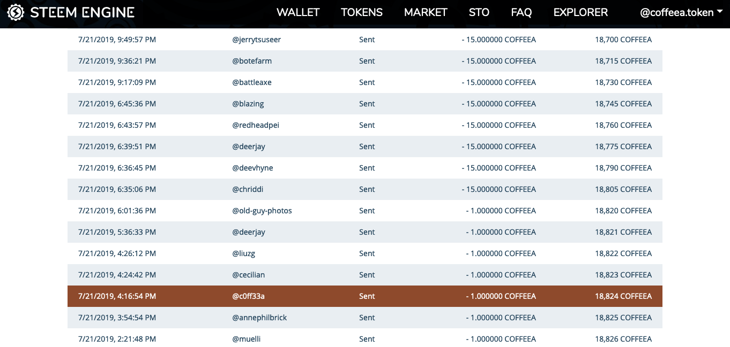Click balance 18,826 COFFEEA
Screen dimensions: 730x347
[x=623, y=339]
